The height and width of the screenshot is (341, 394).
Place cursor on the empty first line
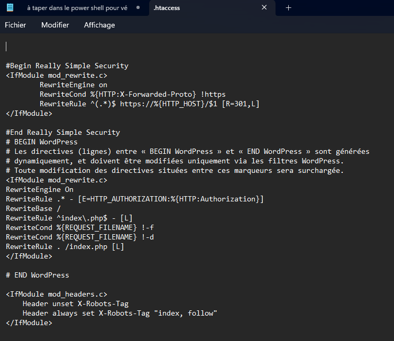[x=53, y=47]
